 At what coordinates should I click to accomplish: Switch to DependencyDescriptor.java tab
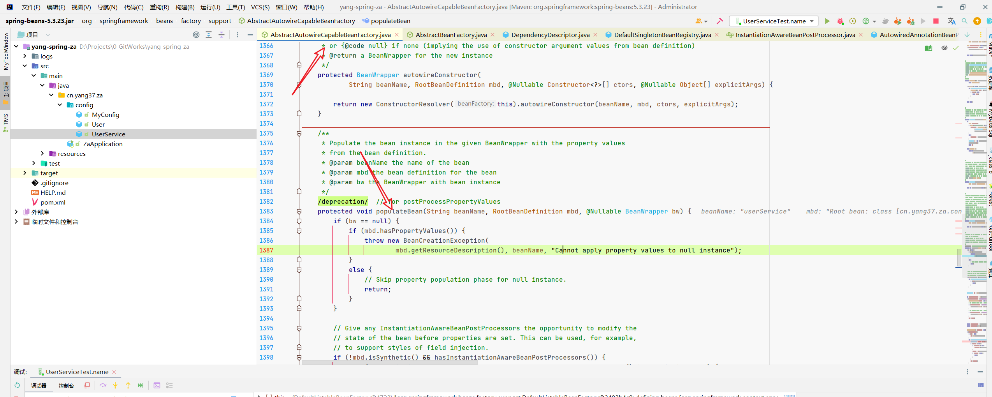tap(550, 35)
